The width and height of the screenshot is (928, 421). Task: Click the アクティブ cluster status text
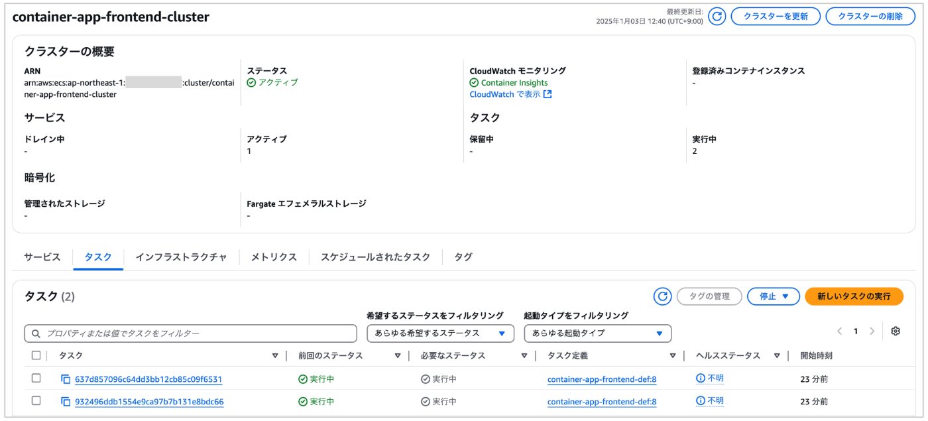click(278, 82)
